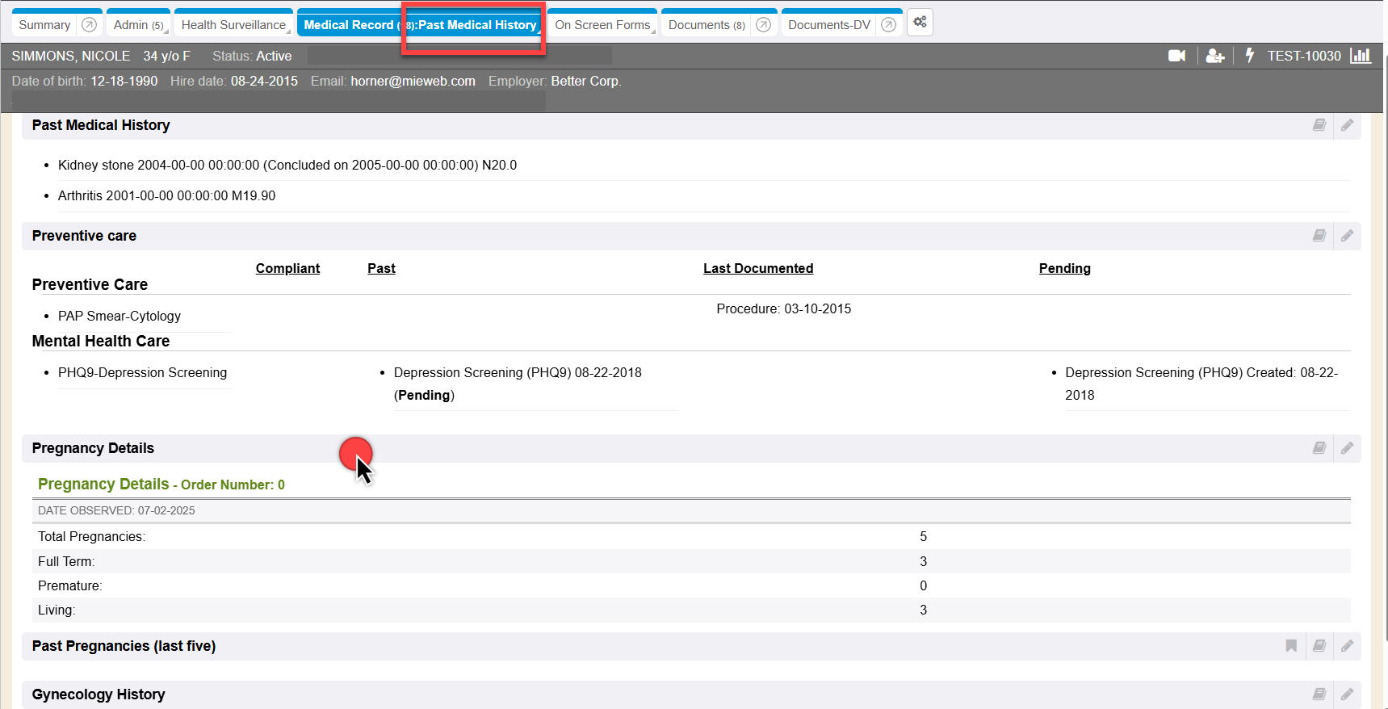Viewport: 1388px width, 709px height.
Task: Click the tab settings gears icon
Action: pos(920,23)
